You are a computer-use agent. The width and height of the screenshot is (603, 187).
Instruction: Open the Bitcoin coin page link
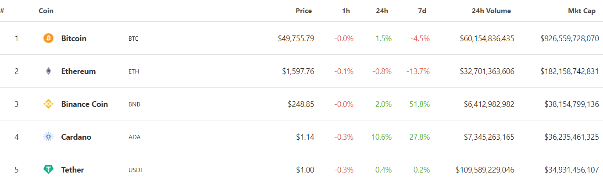pos(74,39)
